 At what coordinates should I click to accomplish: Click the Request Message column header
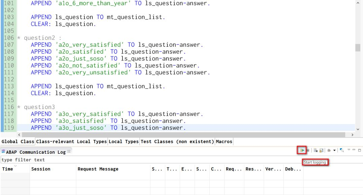pos(113,169)
